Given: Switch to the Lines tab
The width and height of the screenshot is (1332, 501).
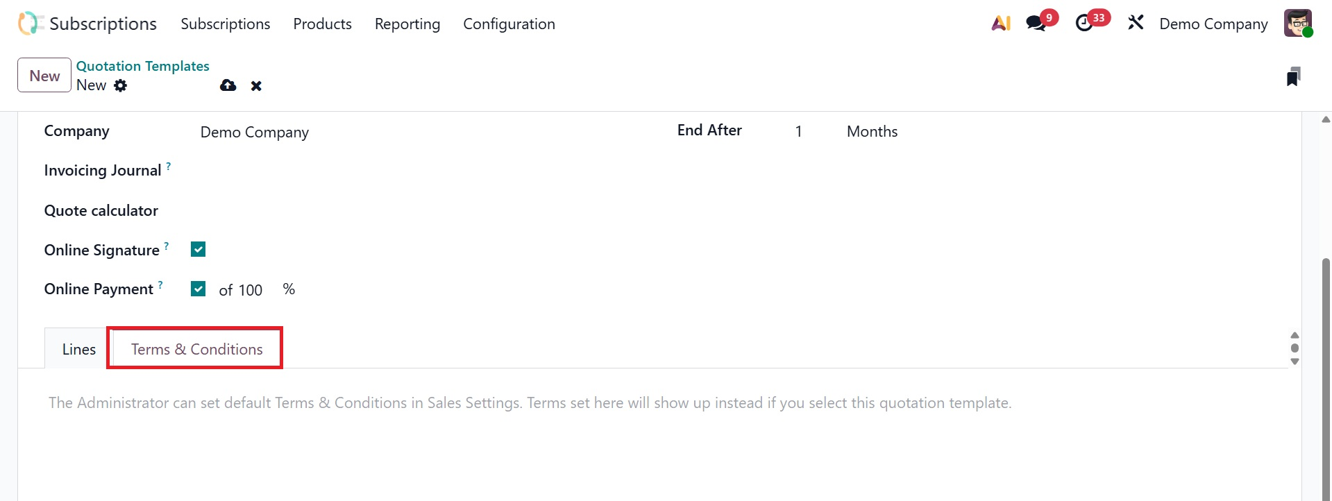Looking at the screenshot, I should [x=79, y=349].
